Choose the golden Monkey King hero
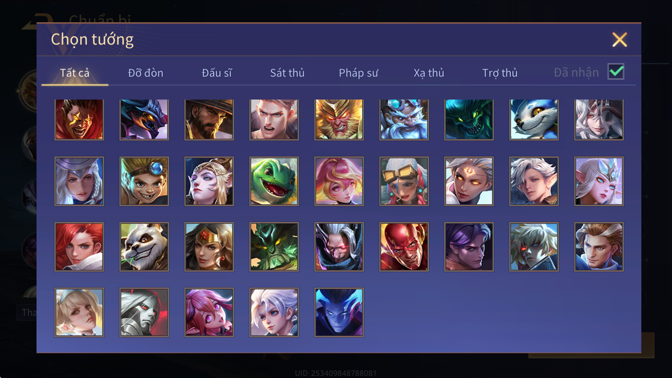The height and width of the screenshot is (378, 672). click(x=339, y=120)
